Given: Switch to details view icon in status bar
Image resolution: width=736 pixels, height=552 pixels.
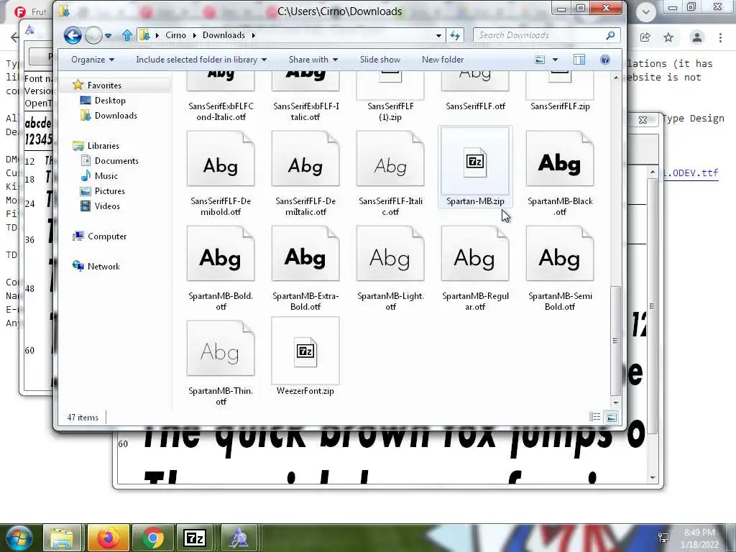Looking at the screenshot, I should point(594,417).
